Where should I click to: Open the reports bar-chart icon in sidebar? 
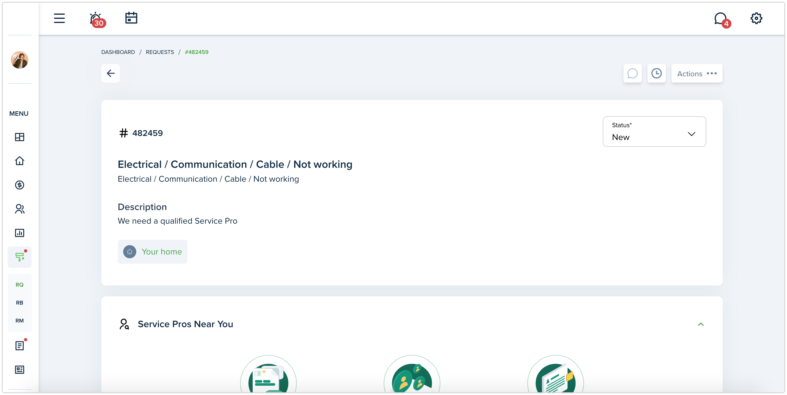[x=20, y=233]
